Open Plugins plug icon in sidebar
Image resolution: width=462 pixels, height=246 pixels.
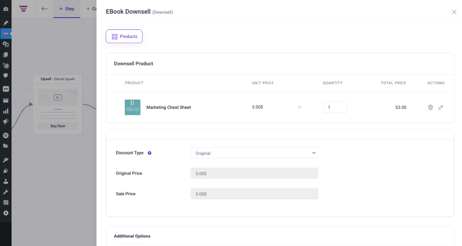6,171
